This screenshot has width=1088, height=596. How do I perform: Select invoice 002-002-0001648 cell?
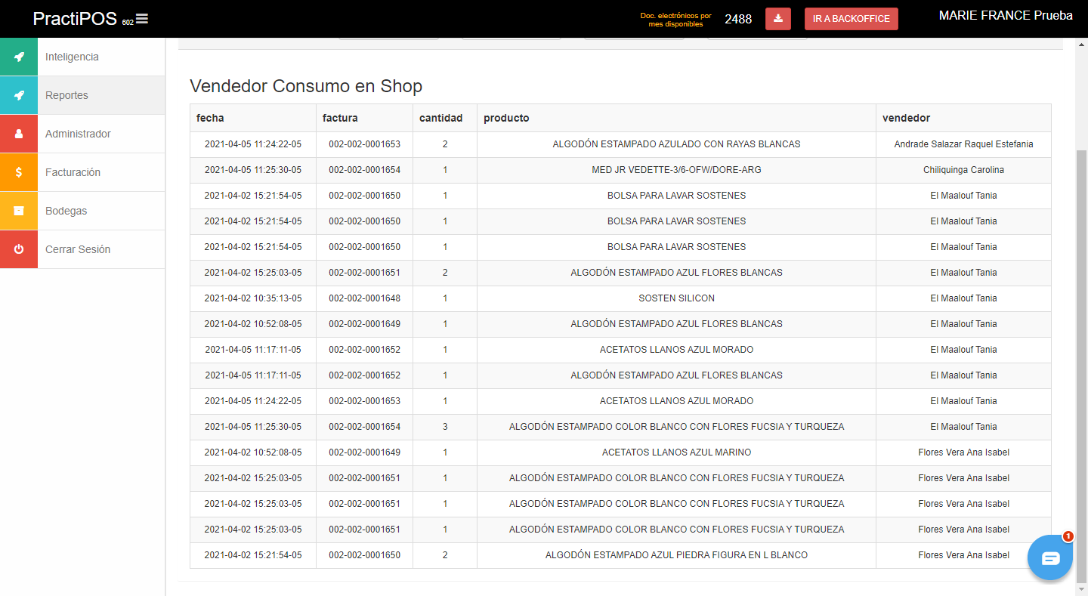(364, 298)
